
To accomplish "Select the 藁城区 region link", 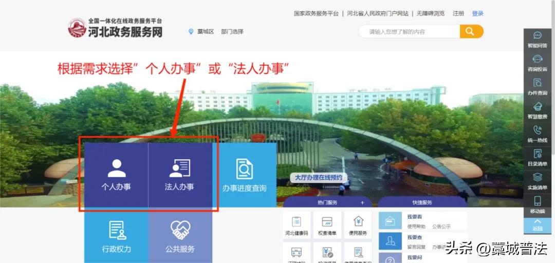I will tap(206, 31).
